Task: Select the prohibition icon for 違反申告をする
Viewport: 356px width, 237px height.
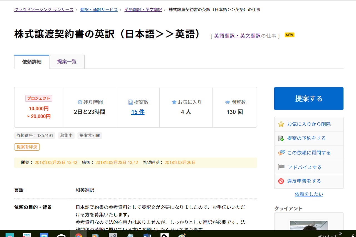Action: coord(281,181)
